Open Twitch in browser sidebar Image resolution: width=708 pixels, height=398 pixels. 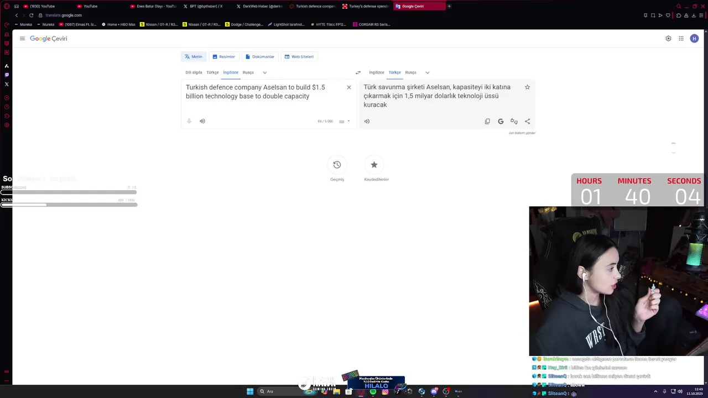click(x=7, y=75)
